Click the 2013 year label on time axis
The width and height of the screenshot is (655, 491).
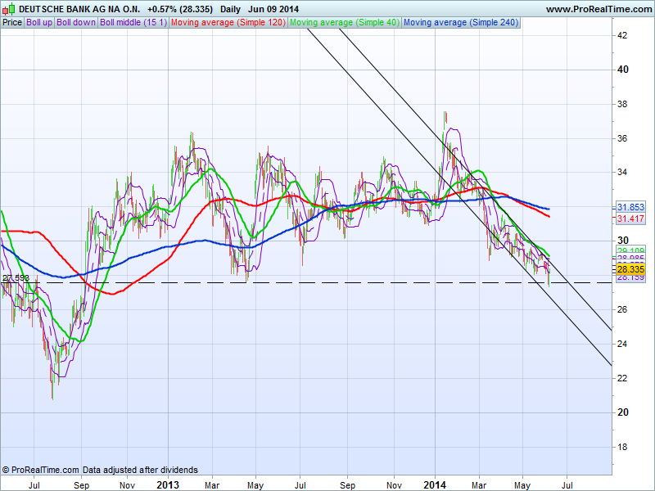[x=168, y=484]
